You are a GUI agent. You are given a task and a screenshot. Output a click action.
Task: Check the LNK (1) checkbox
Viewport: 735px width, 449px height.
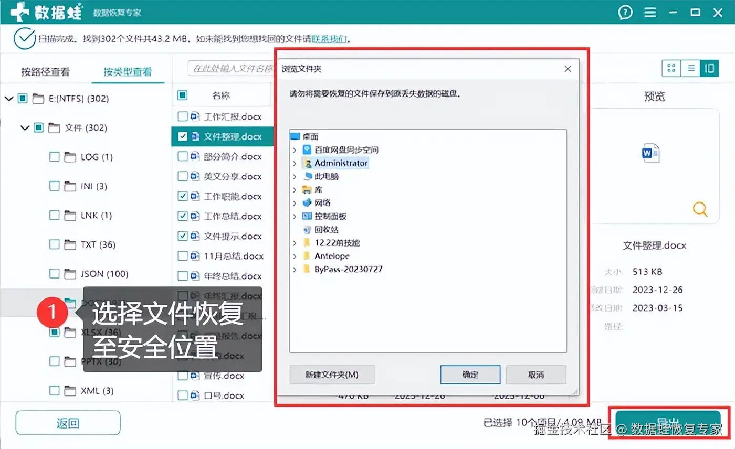54,216
